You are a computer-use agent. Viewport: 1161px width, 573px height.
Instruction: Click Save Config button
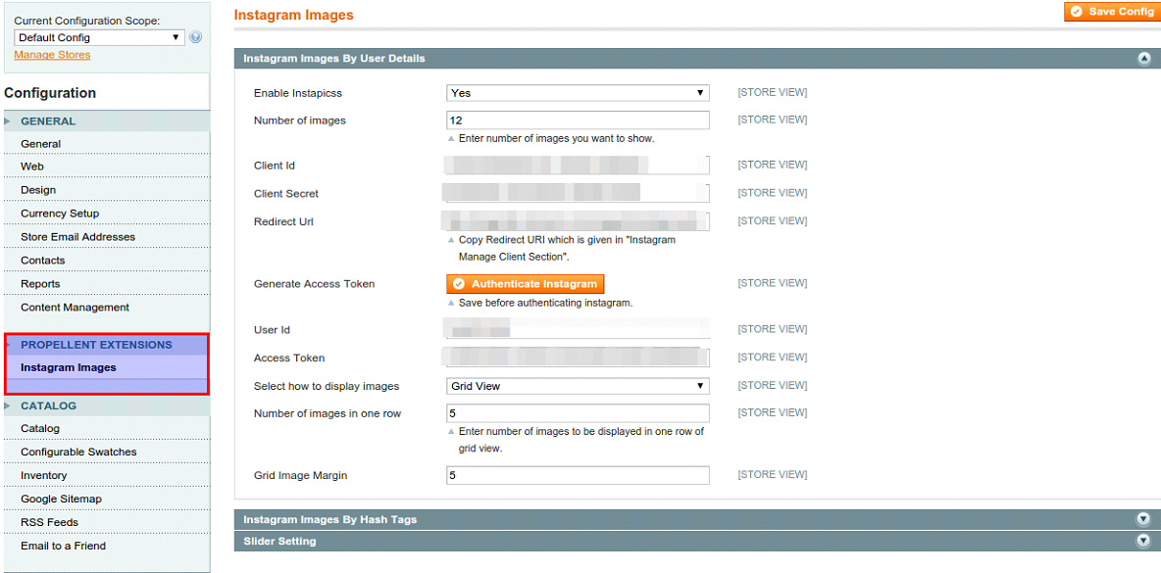point(1113,11)
